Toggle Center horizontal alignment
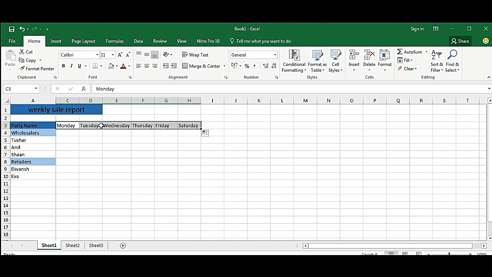Image resolution: width=492 pixels, height=277 pixels. [147, 66]
